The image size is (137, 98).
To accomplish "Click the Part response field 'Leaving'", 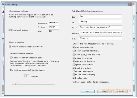I will click(x=100, y=22).
